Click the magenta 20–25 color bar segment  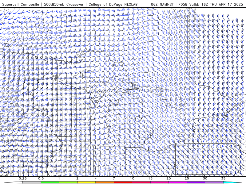(x=178, y=182)
